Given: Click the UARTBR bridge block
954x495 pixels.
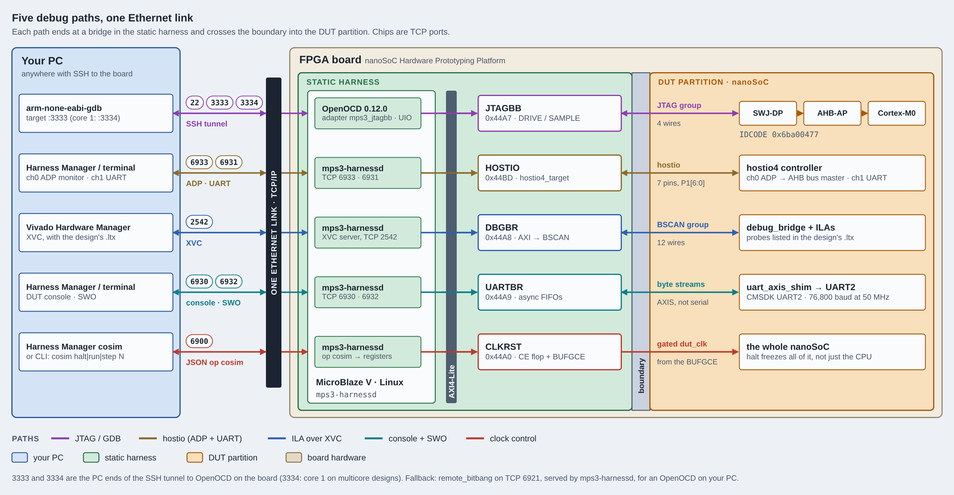Looking at the screenshot, I should coord(549,292).
